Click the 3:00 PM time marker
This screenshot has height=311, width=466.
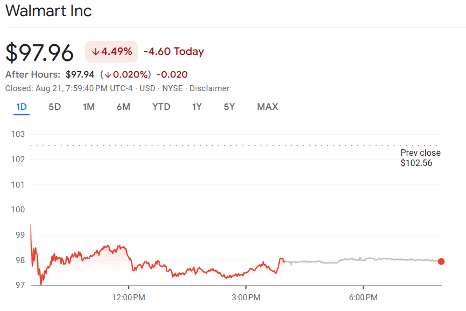pyautogui.click(x=246, y=298)
